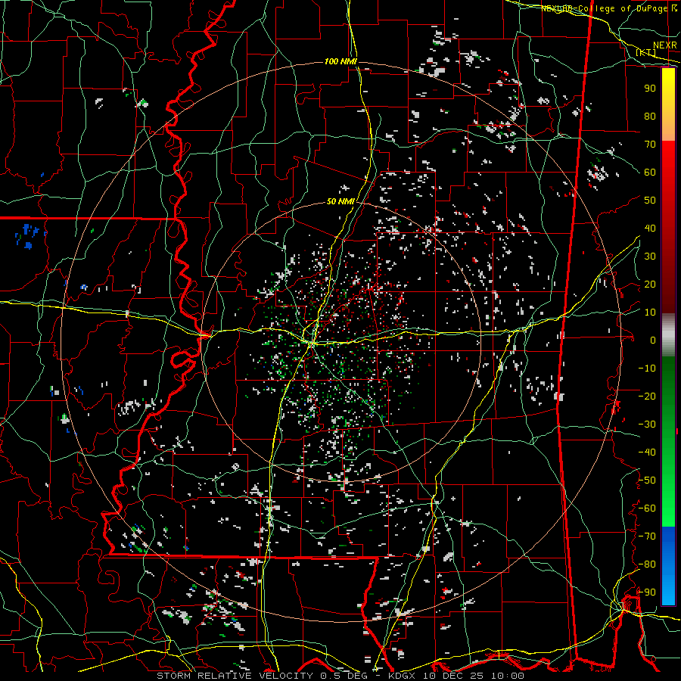The image size is (681, 681).
Task: Click the -50 value on the velocity scale
Action: [x=647, y=480]
